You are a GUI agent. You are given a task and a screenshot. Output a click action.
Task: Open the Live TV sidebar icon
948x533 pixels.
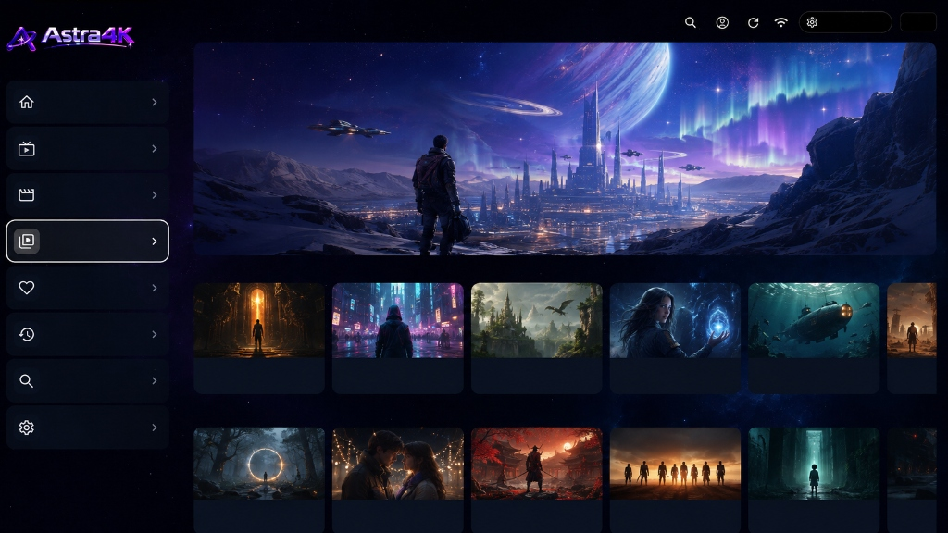pos(27,149)
